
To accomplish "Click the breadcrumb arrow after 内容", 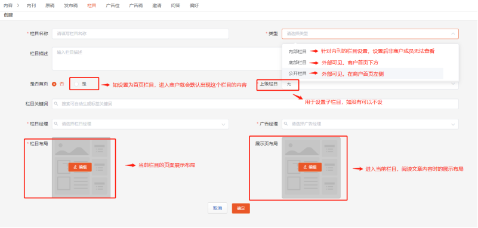I will (18, 5).
